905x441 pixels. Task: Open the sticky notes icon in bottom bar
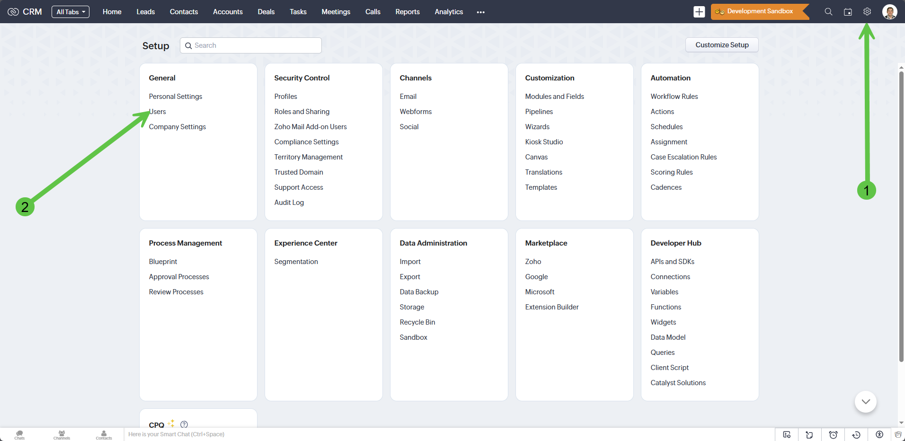point(809,434)
